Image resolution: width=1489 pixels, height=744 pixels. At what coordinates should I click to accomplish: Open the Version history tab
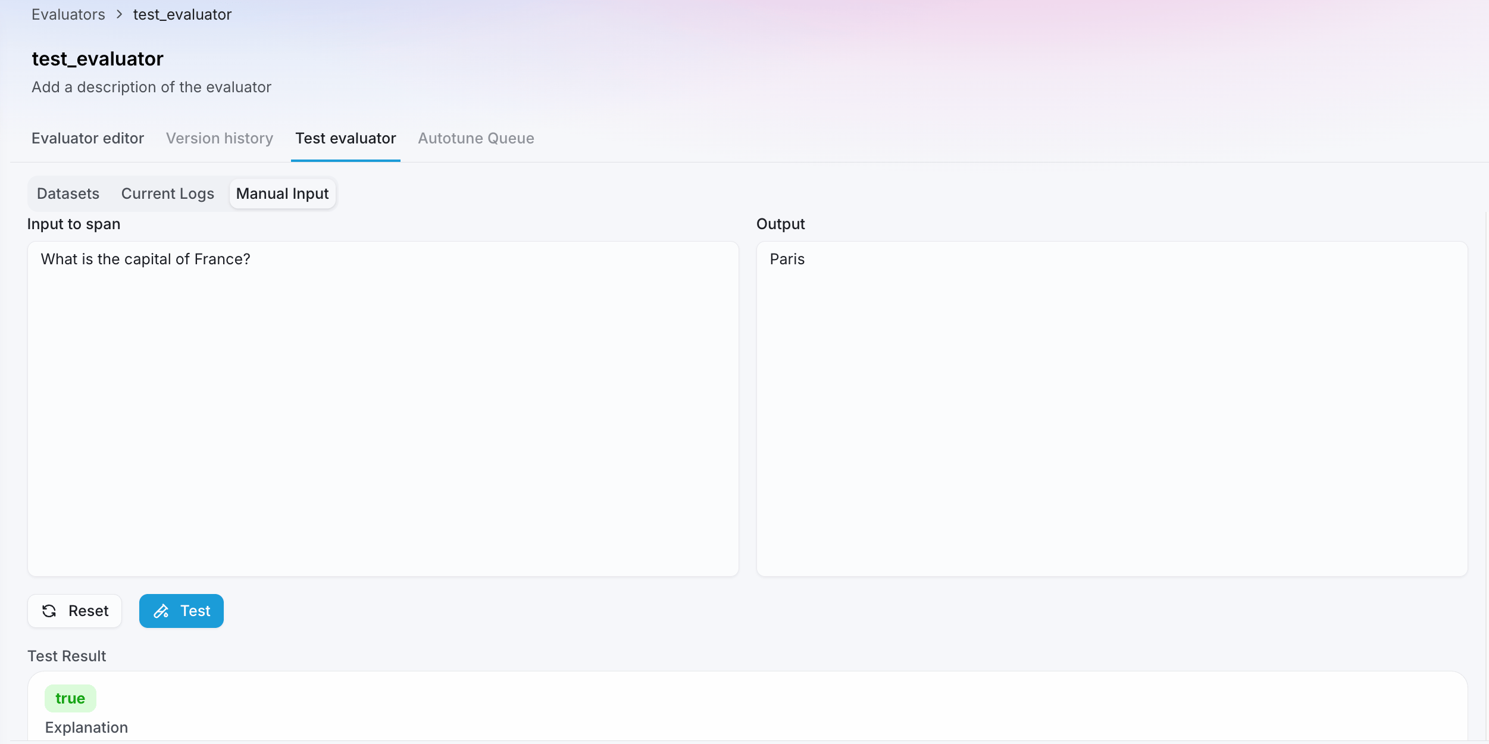click(x=220, y=138)
